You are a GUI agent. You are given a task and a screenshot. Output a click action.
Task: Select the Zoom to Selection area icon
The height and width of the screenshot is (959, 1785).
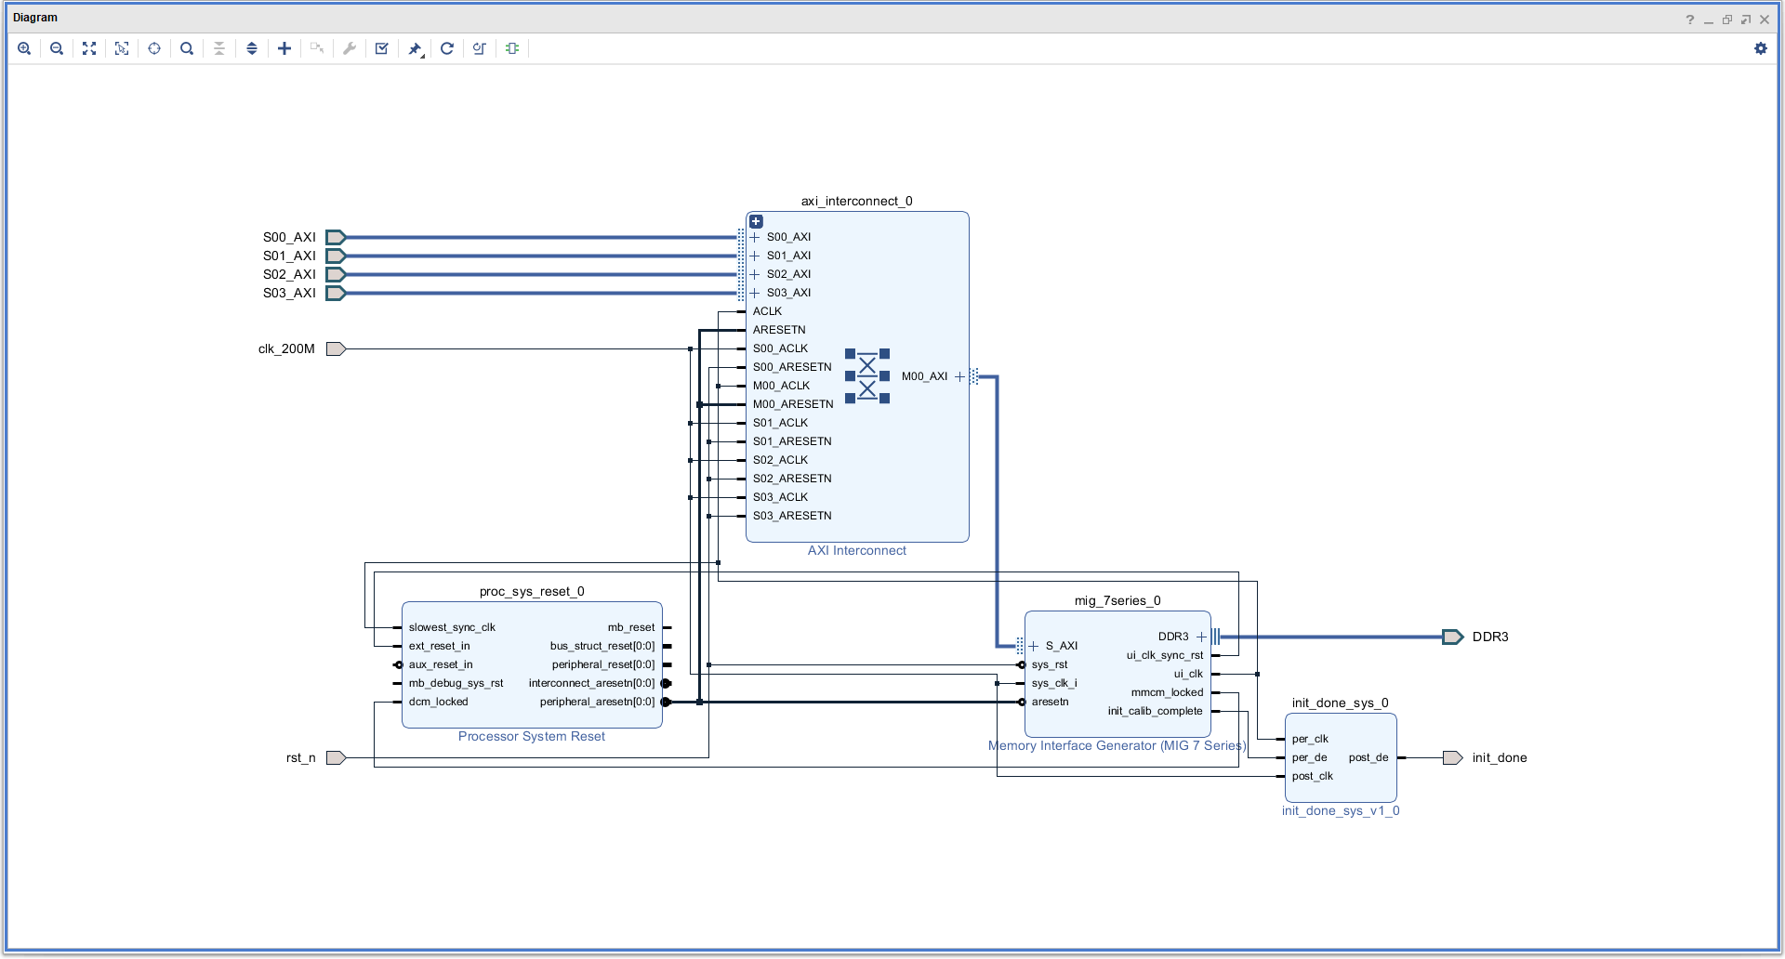pos(122,48)
